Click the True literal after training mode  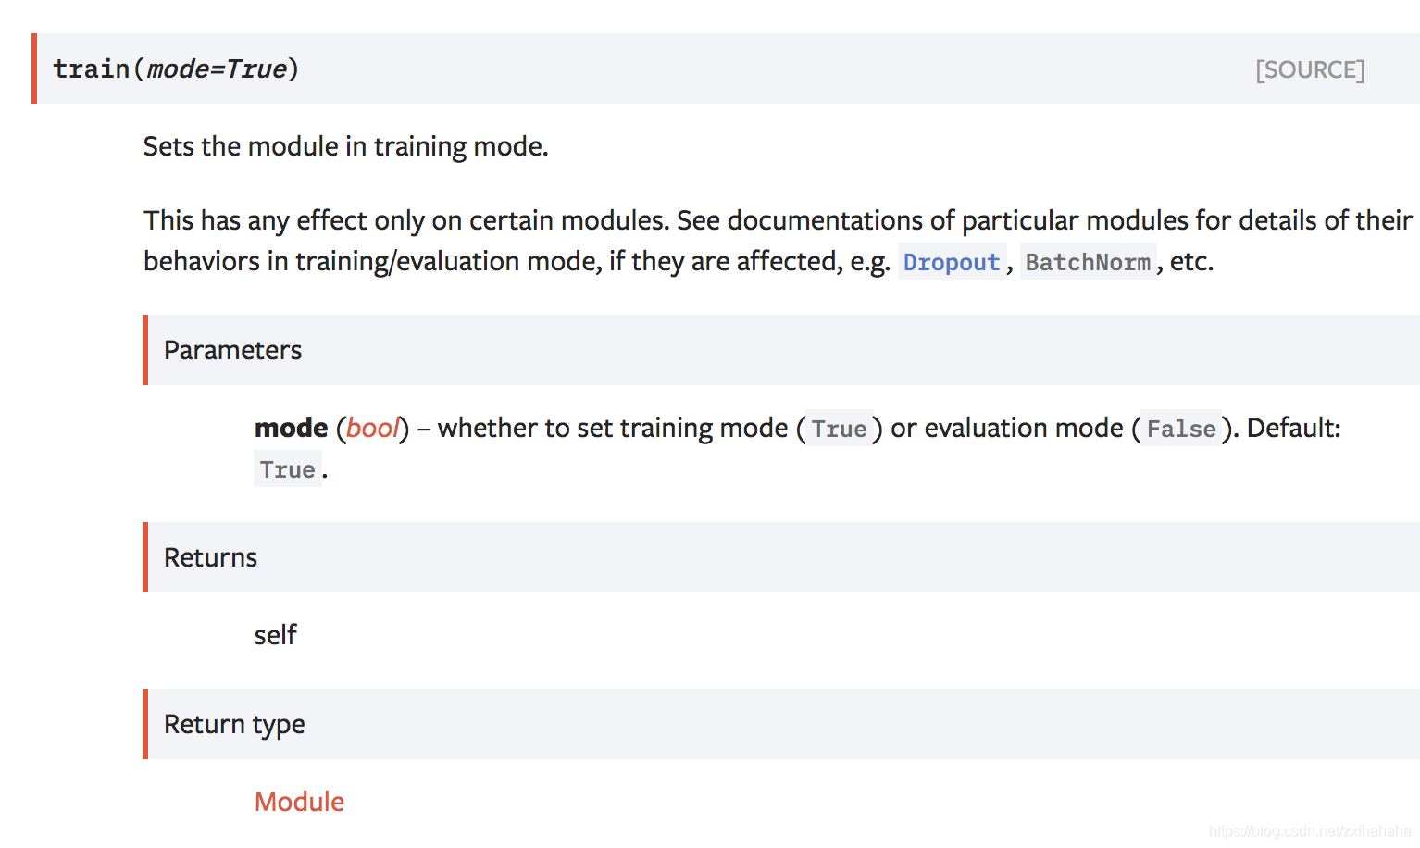(x=839, y=429)
